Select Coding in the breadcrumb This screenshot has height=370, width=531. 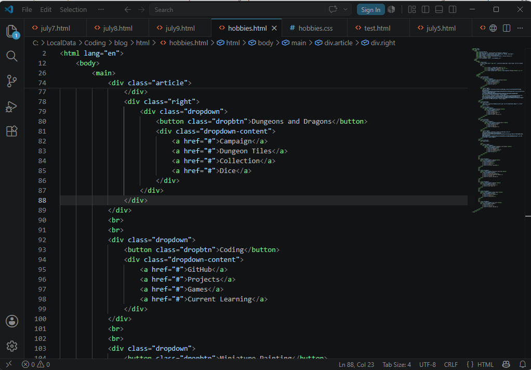point(95,43)
